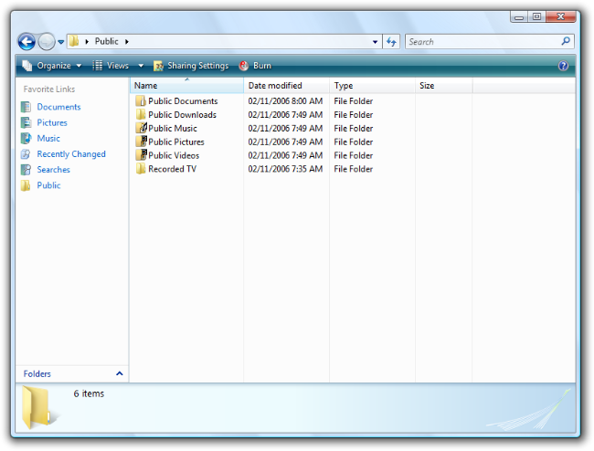594x451 pixels.
Task: Open Public favorite link
Action: [48, 185]
